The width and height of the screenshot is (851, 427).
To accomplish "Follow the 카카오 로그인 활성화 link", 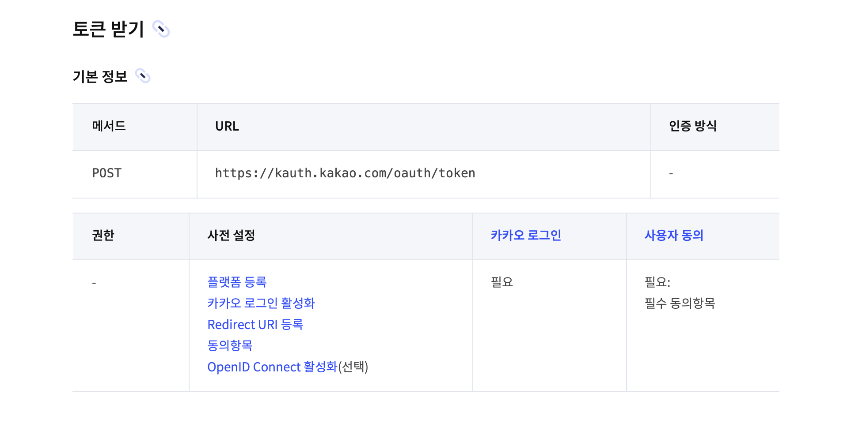I will 261,303.
